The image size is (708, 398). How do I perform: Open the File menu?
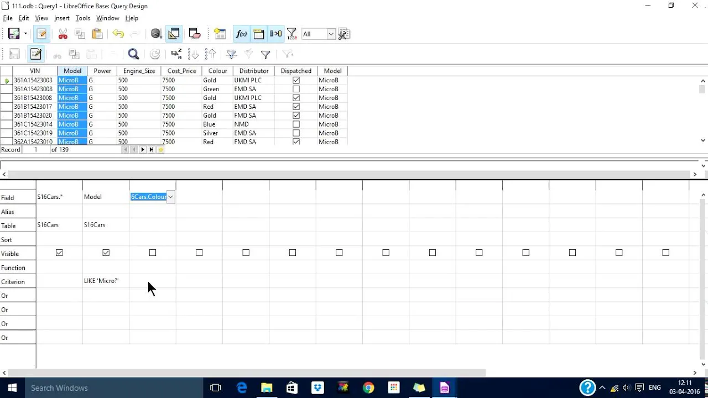coord(8,18)
